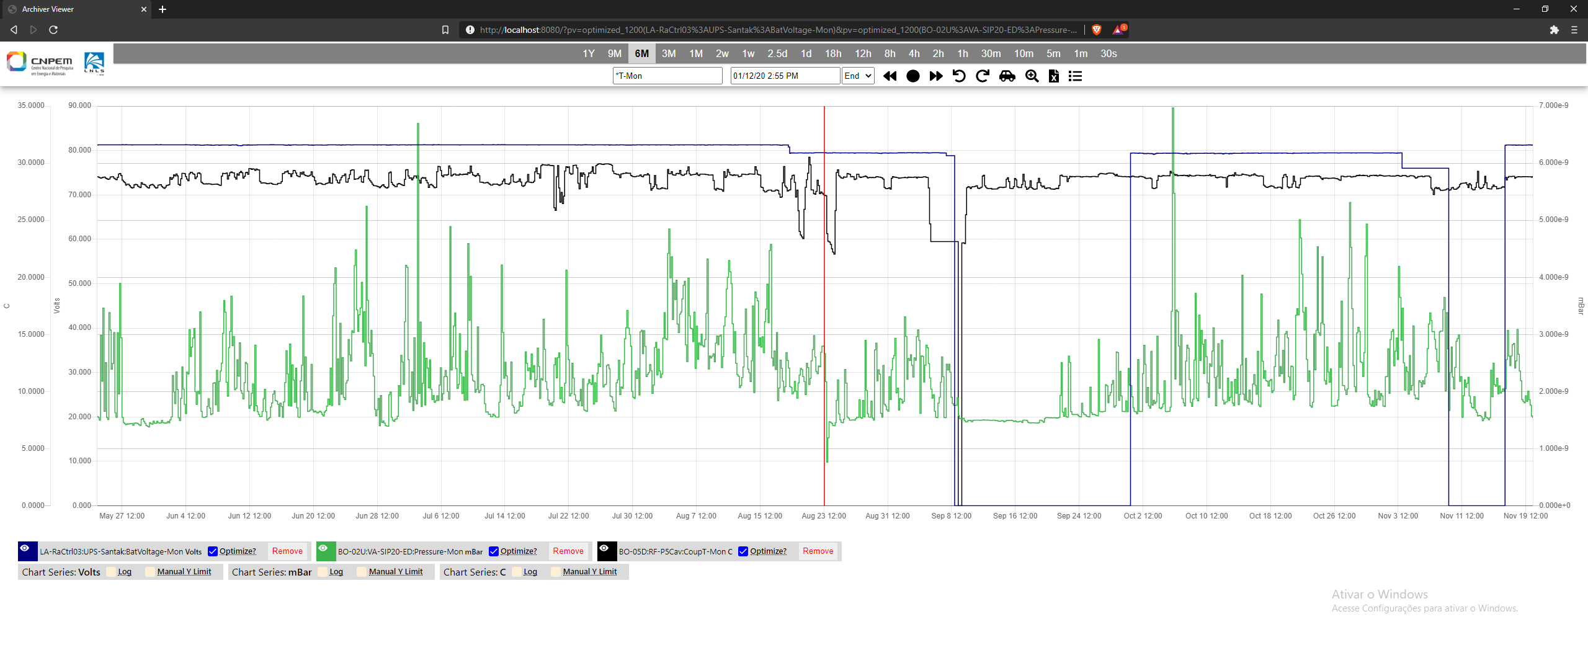Click the live/stop circle button
The image size is (1588, 645).
coord(912,76)
